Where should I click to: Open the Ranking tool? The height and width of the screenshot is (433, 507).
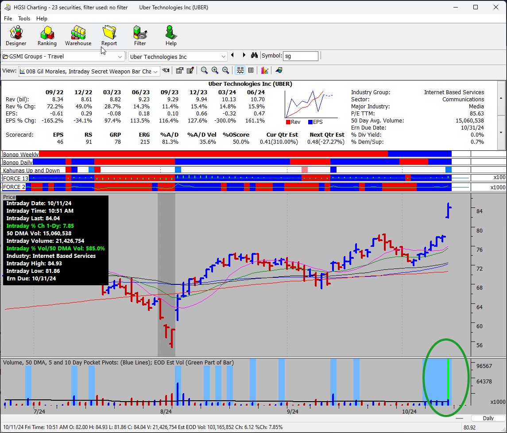pyautogui.click(x=47, y=36)
